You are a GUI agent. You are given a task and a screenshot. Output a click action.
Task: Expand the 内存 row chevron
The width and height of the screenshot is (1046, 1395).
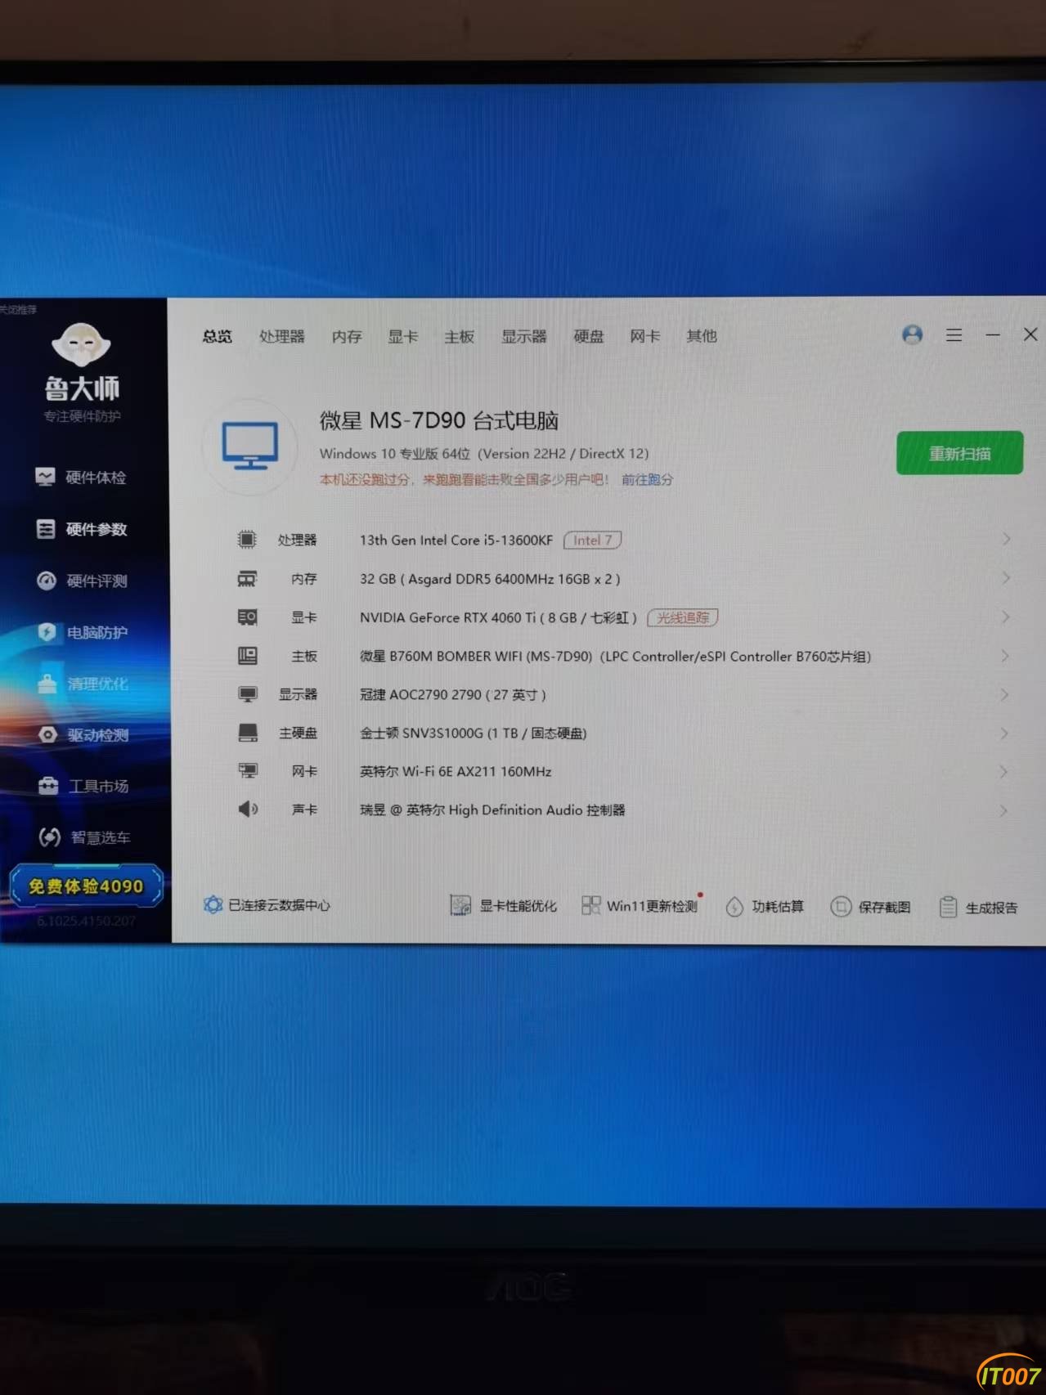(x=1007, y=578)
